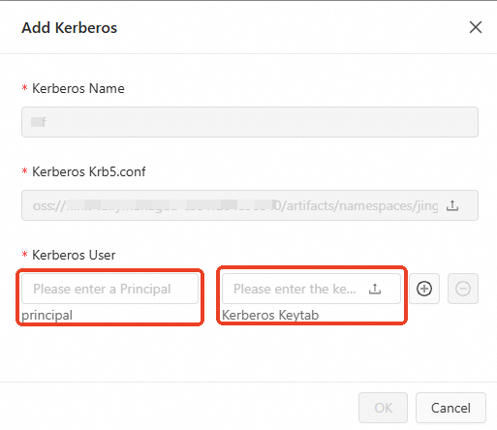Remove Kerberos user row with minus icon

coord(463,289)
